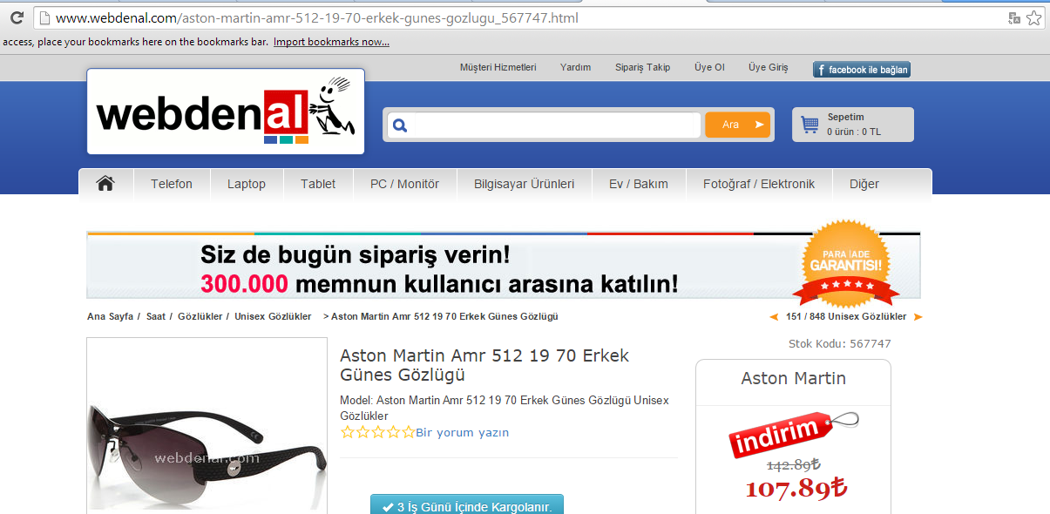Click the browser address bar URL

click(317, 17)
